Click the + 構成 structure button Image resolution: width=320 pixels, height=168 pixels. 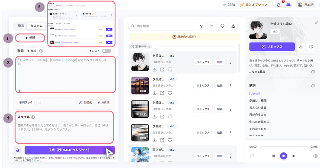point(32,51)
